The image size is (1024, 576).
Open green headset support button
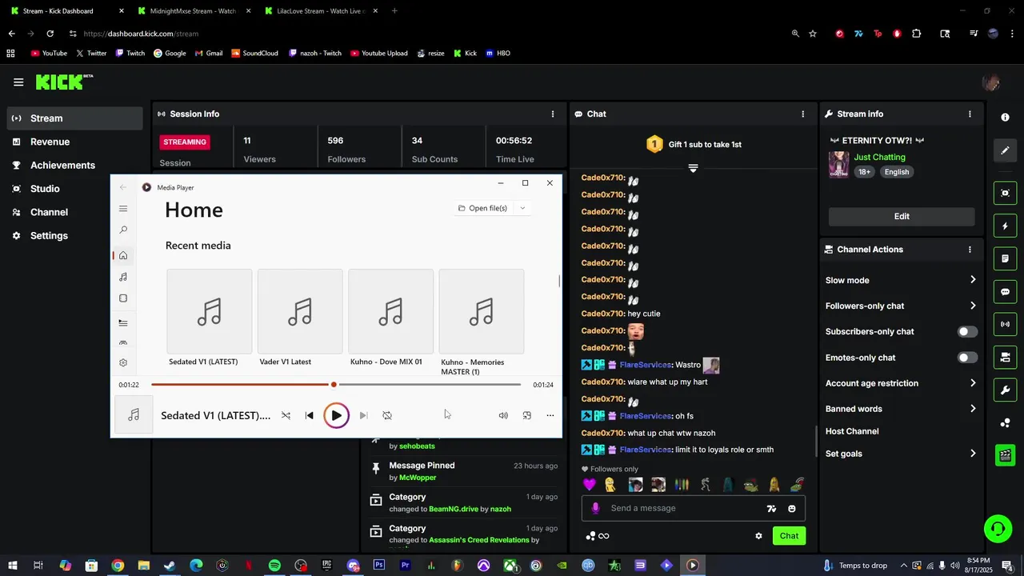click(x=998, y=528)
